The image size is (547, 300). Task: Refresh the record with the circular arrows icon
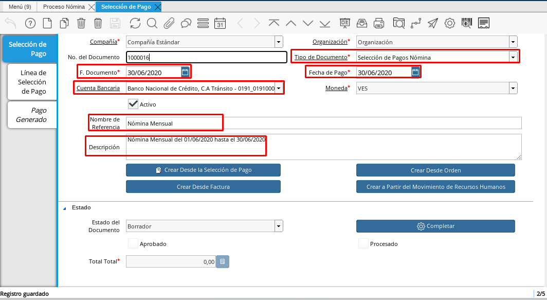tap(135, 23)
